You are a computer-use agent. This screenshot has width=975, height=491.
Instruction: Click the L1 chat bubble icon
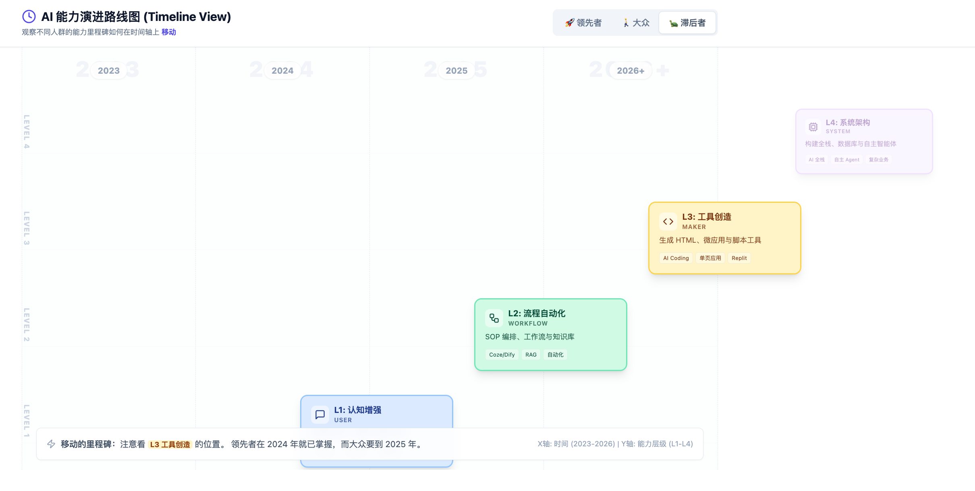point(320,415)
